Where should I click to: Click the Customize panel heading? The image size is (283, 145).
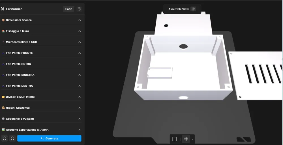[14, 9]
